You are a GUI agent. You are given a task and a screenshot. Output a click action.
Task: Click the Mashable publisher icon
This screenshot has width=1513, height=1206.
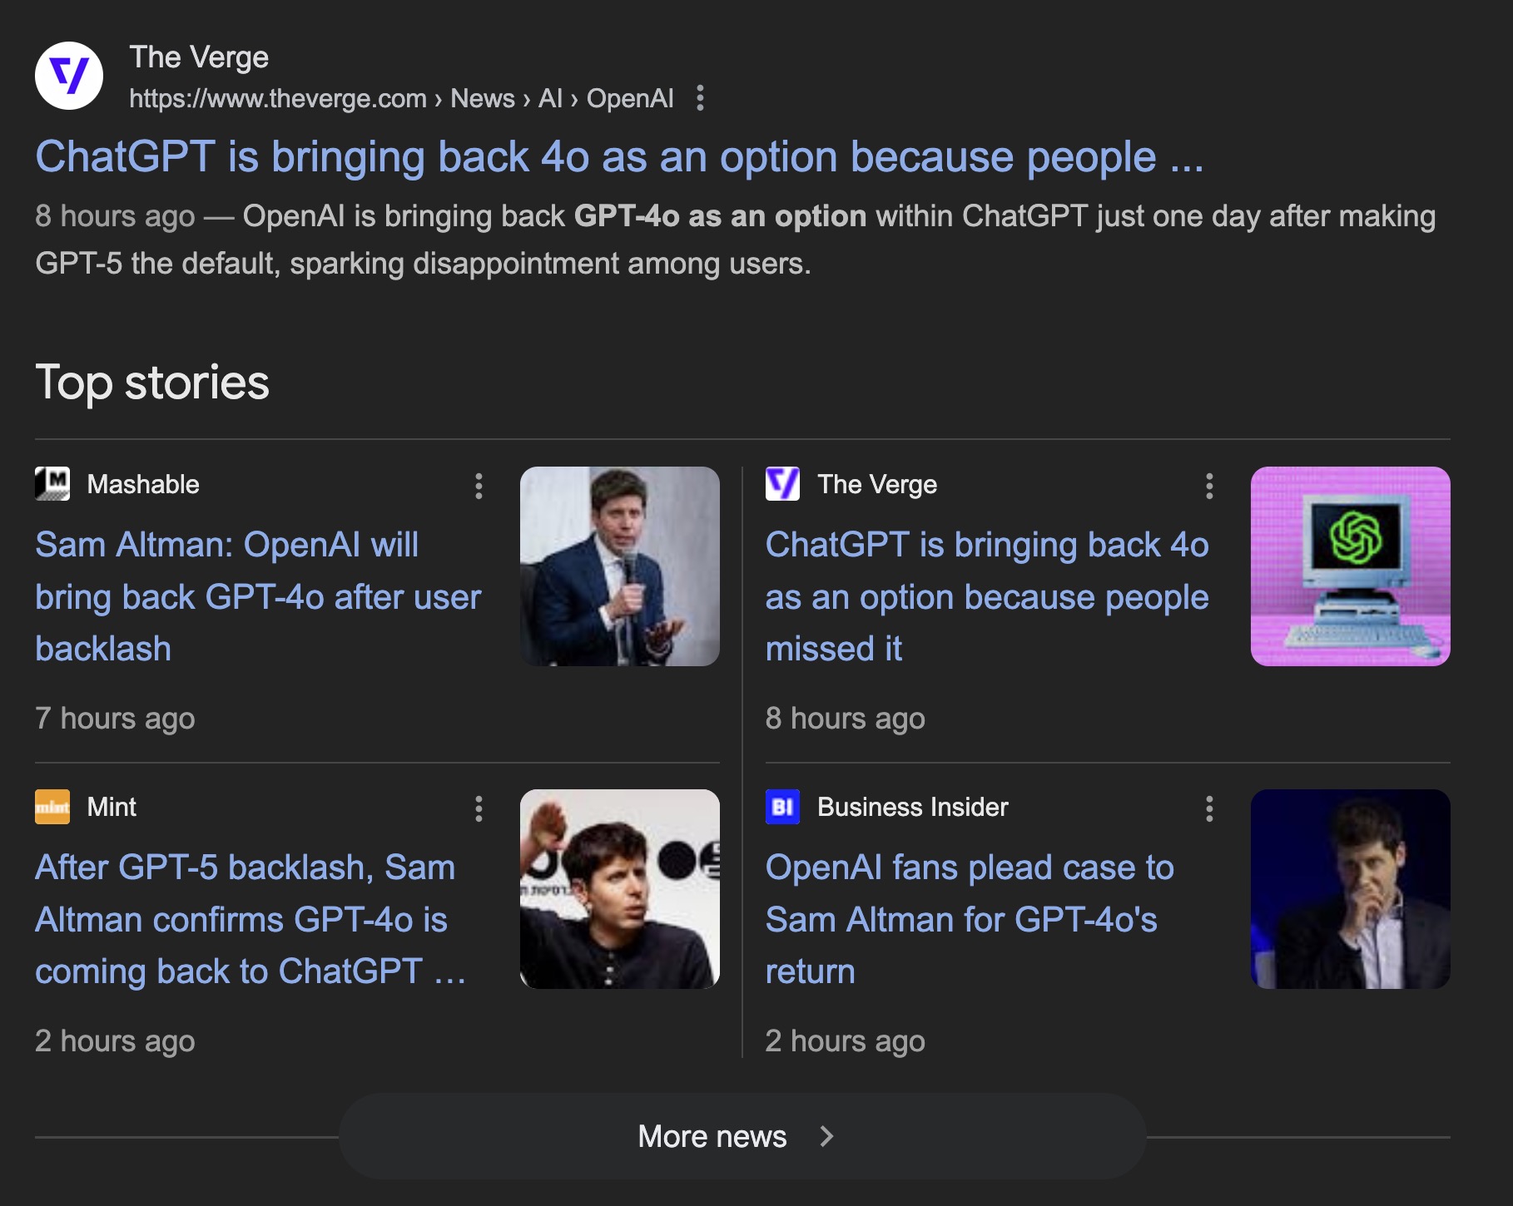tap(52, 484)
